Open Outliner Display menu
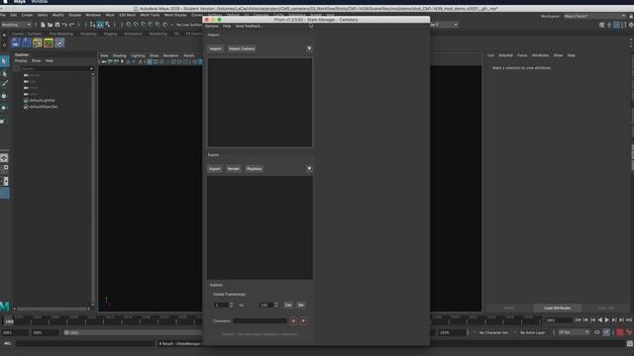 [21, 60]
